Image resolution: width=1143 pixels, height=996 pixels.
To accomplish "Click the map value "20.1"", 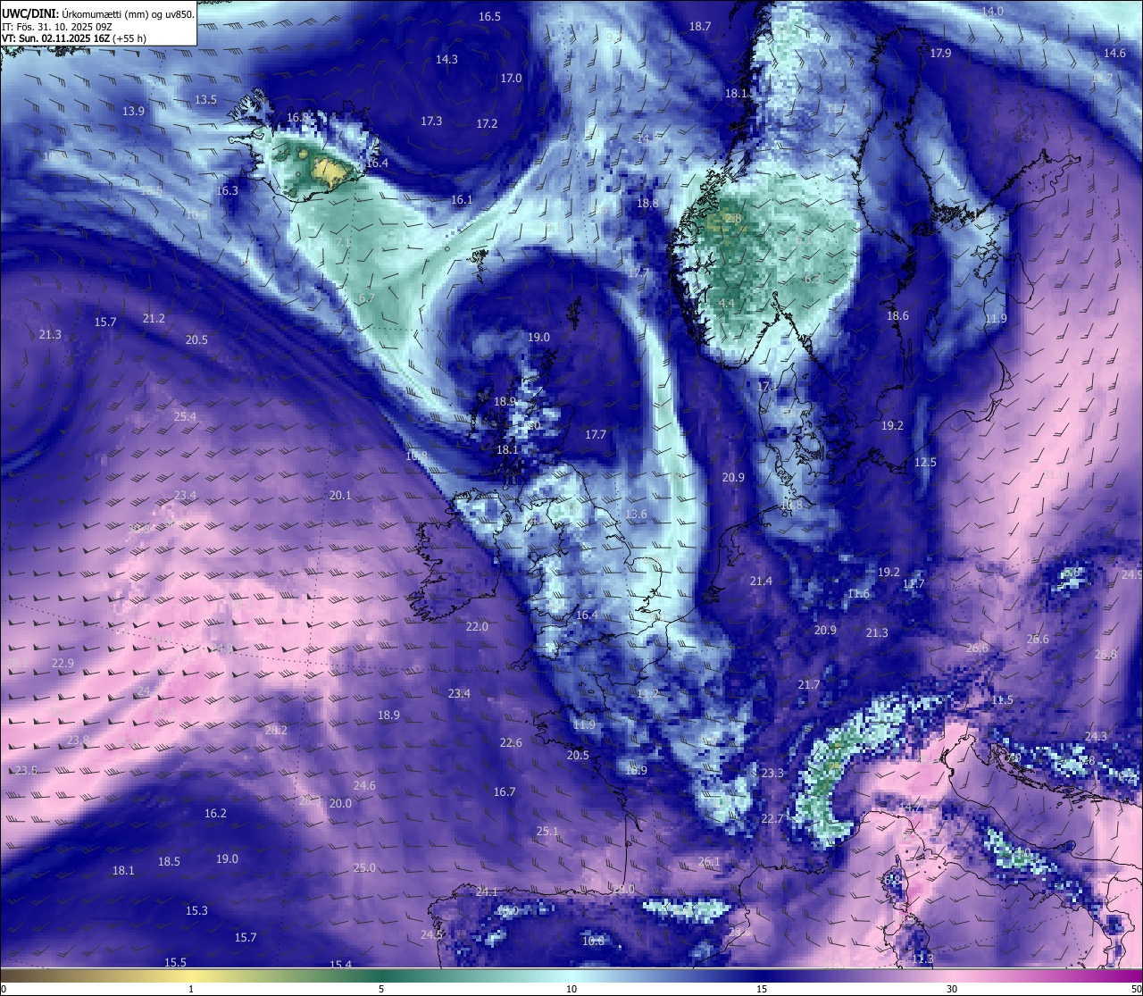I will tap(340, 496).
